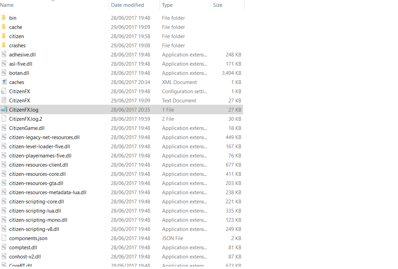
Task: Click the citizen-level-loader-five.dll file icon
Action: (4, 146)
